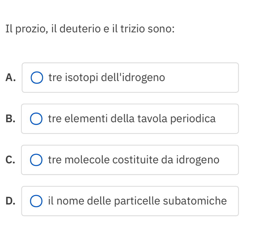Click the 'il nome delle particelle subatomiche' answer
The width and height of the screenshot is (253, 229).
point(137,201)
